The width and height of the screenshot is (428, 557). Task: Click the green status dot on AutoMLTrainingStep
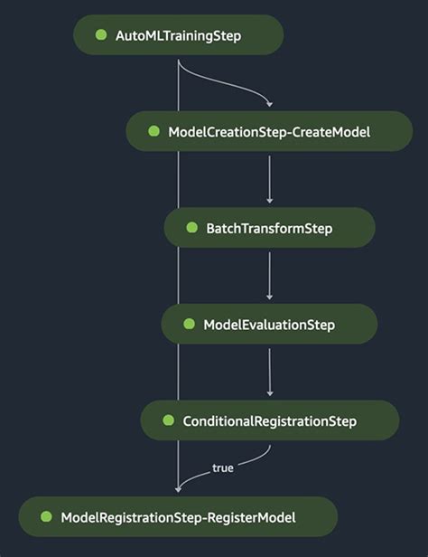101,34
